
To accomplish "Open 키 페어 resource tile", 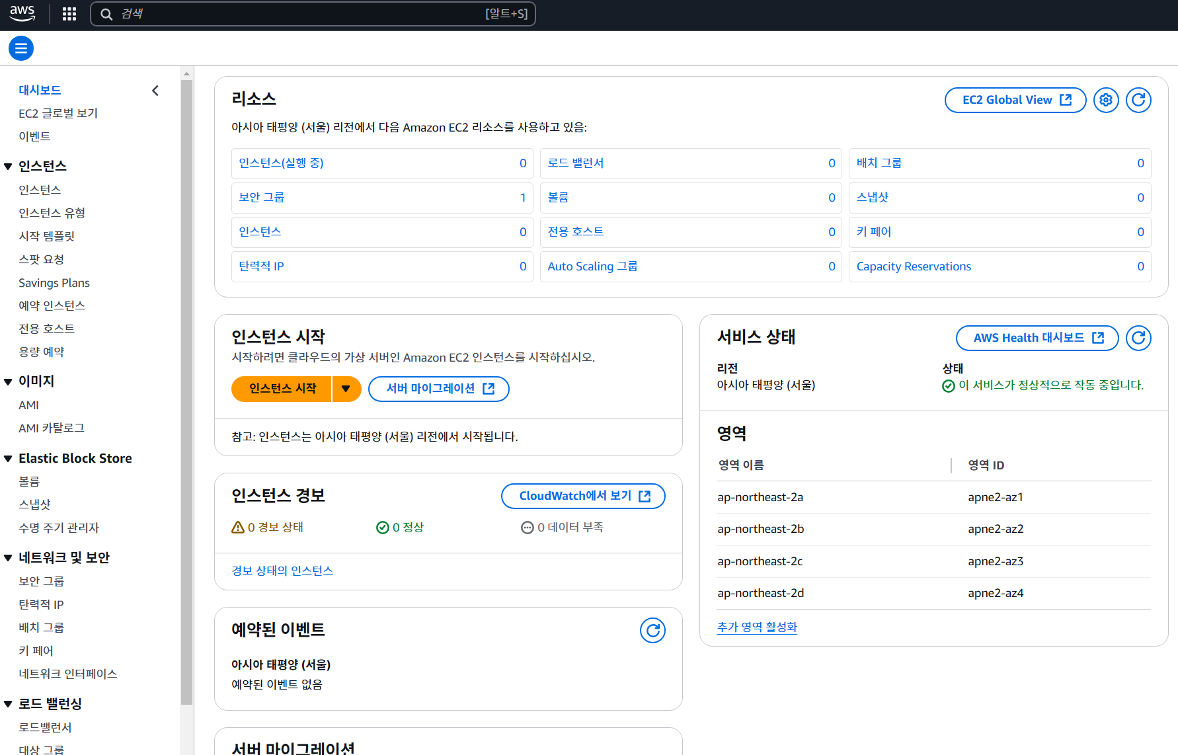I will coord(1000,232).
